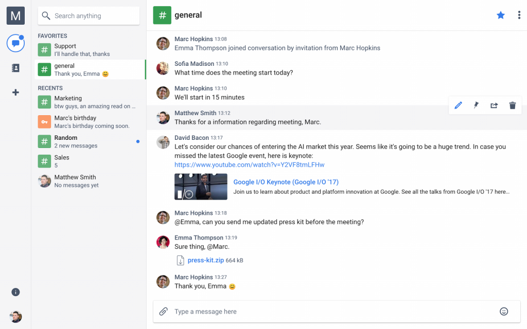527x329 pixels.
Task: Click the magnifier icon in the search bar
Action: tap(46, 15)
